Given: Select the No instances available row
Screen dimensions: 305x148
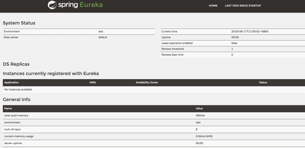Looking at the screenshot, I should [x=154, y=90].
